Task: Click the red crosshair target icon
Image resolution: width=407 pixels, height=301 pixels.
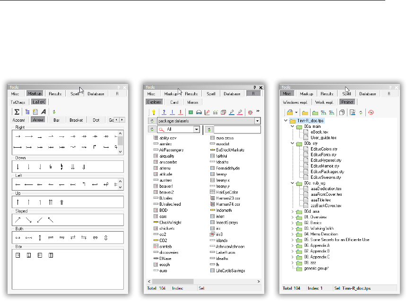Action: tap(250, 112)
